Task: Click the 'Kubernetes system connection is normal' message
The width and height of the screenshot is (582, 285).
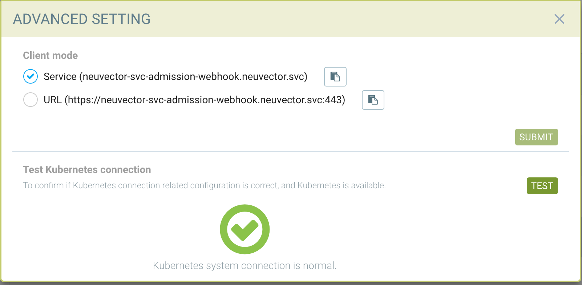Action: tap(244, 266)
